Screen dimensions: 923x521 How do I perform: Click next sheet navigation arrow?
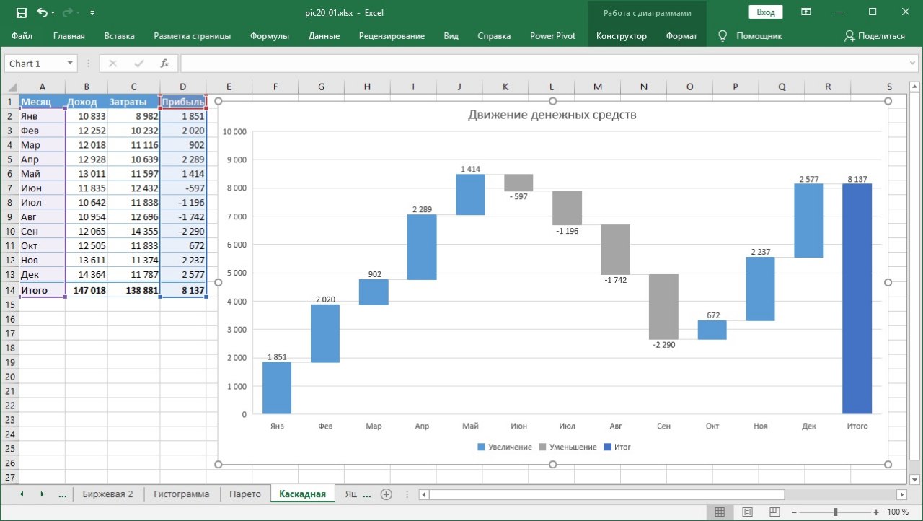coord(42,494)
